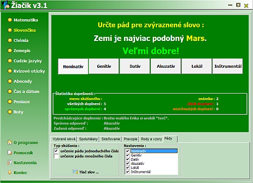The width and height of the screenshot is (253, 183).
Task: Click the sun icon beside Abecedy
Action: (10, 81)
